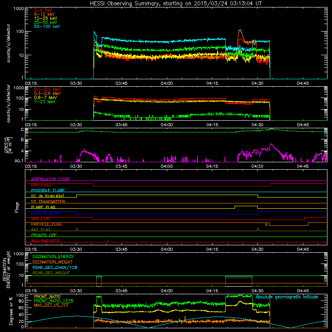Click the ATTENUATOR_STATE flag label
Image resolution: width=332 pixels, height=332 pixels.
click(x=50, y=179)
